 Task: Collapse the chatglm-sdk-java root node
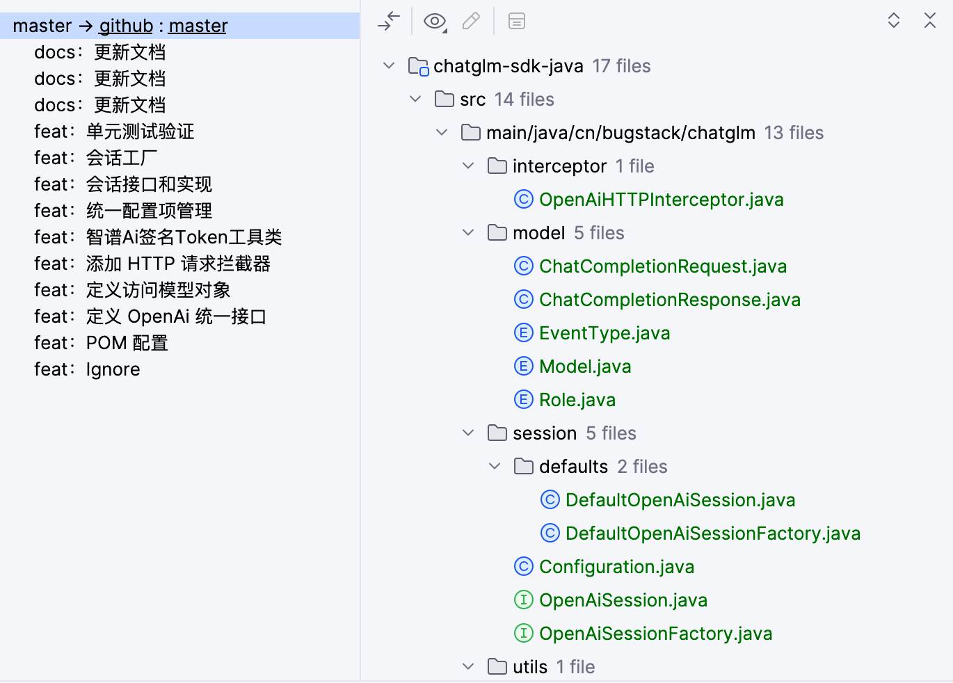(389, 66)
